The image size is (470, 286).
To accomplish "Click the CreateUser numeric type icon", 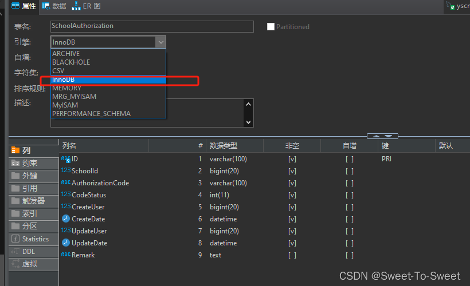I will tap(66, 206).
